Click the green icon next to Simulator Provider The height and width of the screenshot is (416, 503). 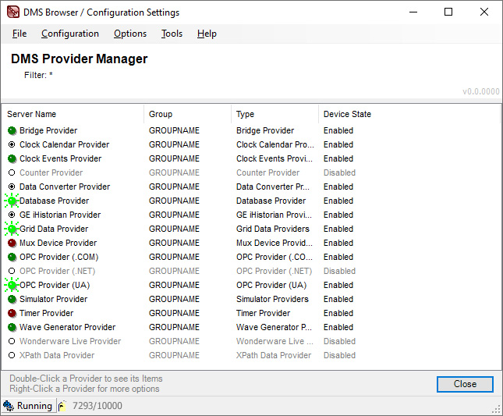tap(12, 300)
